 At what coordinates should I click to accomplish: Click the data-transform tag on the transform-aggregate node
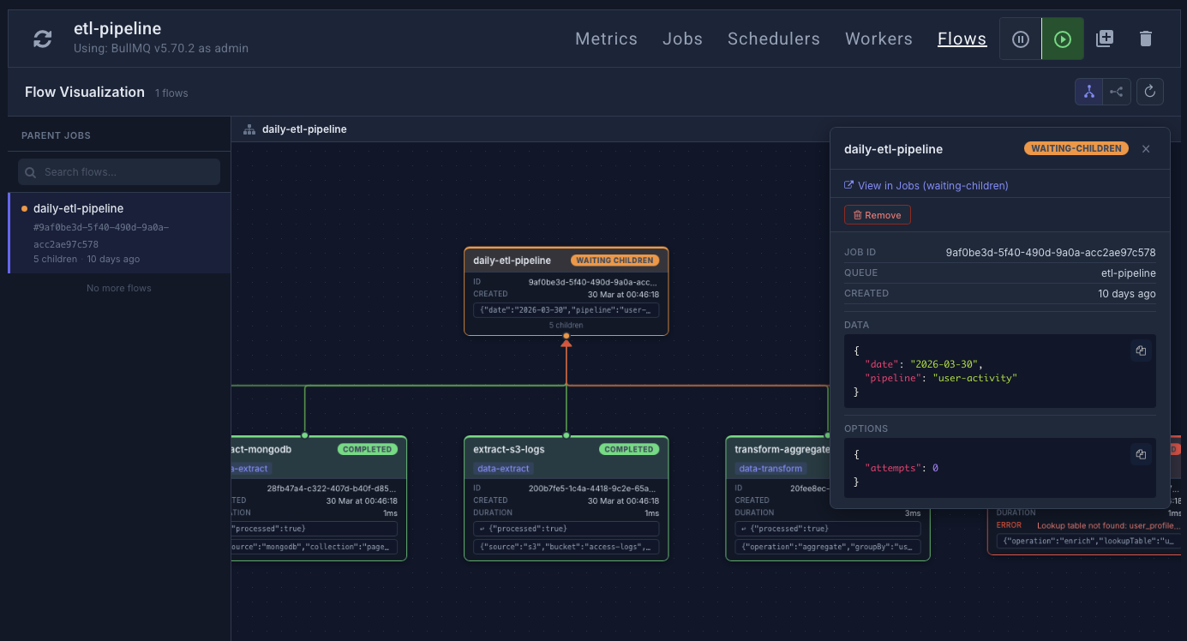pyautogui.click(x=770, y=468)
